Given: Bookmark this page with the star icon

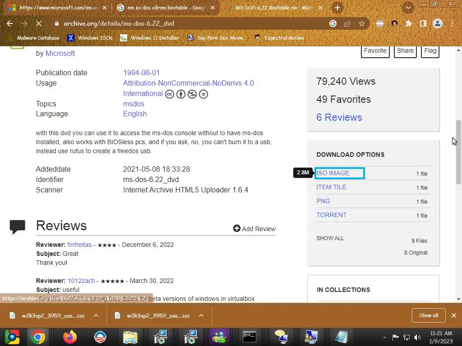Looking at the screenshot, I should click(x=362, y=23).
